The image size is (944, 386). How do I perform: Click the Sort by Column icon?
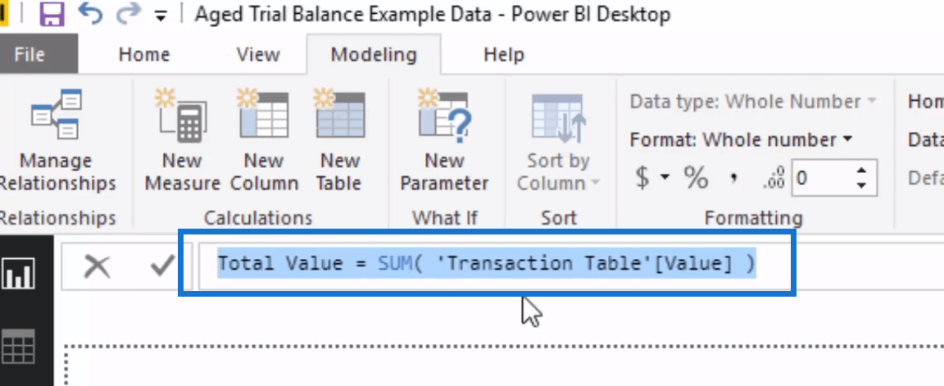tap(558, 118)
